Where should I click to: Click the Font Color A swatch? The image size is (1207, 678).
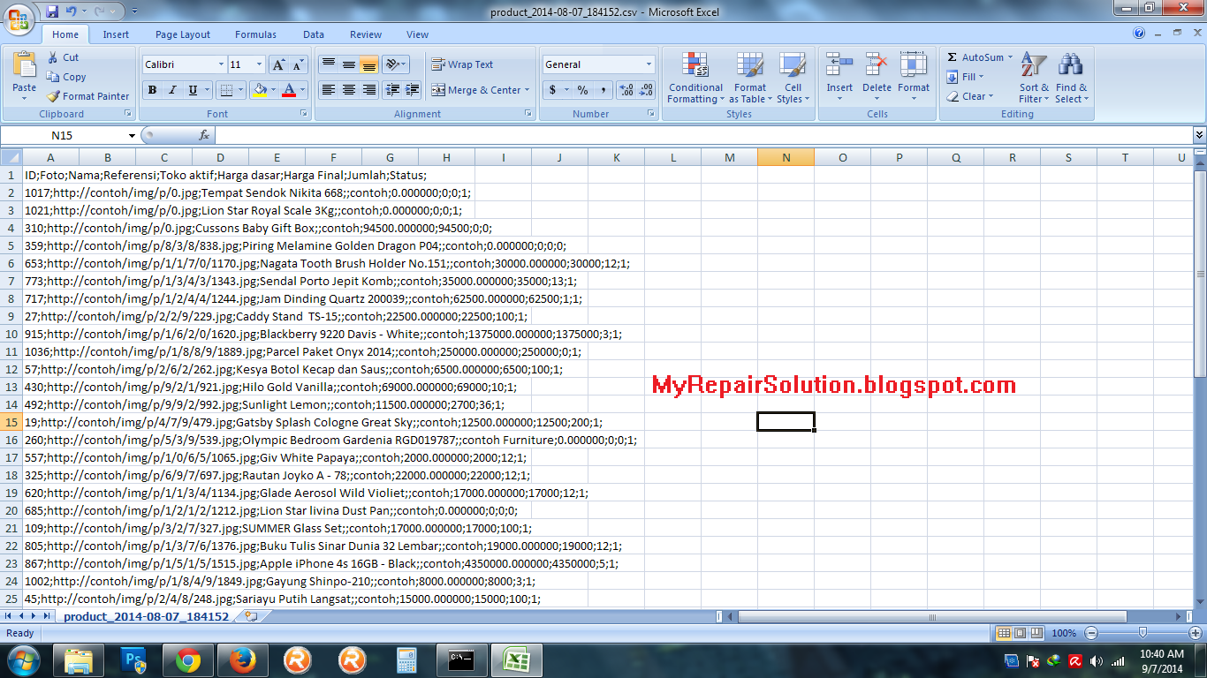[x=288, y=90]
